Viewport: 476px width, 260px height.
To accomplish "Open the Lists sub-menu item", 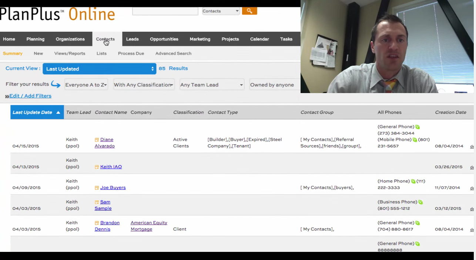I will (101, 54).
